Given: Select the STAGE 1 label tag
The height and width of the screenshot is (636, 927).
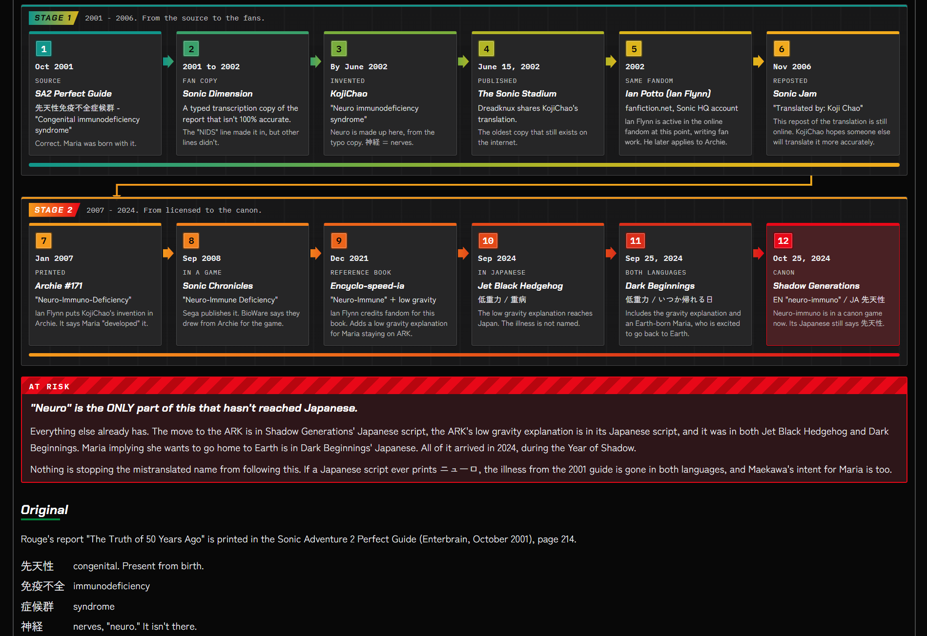Looking at the screenshot, I should (53, 18).
